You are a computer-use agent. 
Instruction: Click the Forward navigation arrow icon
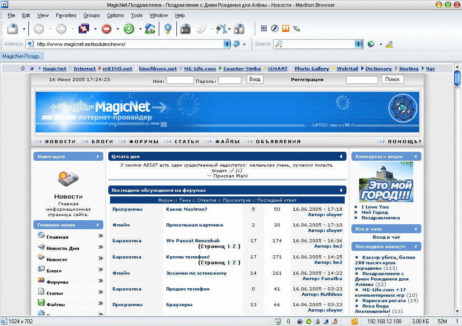pyautogui.click(x=61, y=29)
